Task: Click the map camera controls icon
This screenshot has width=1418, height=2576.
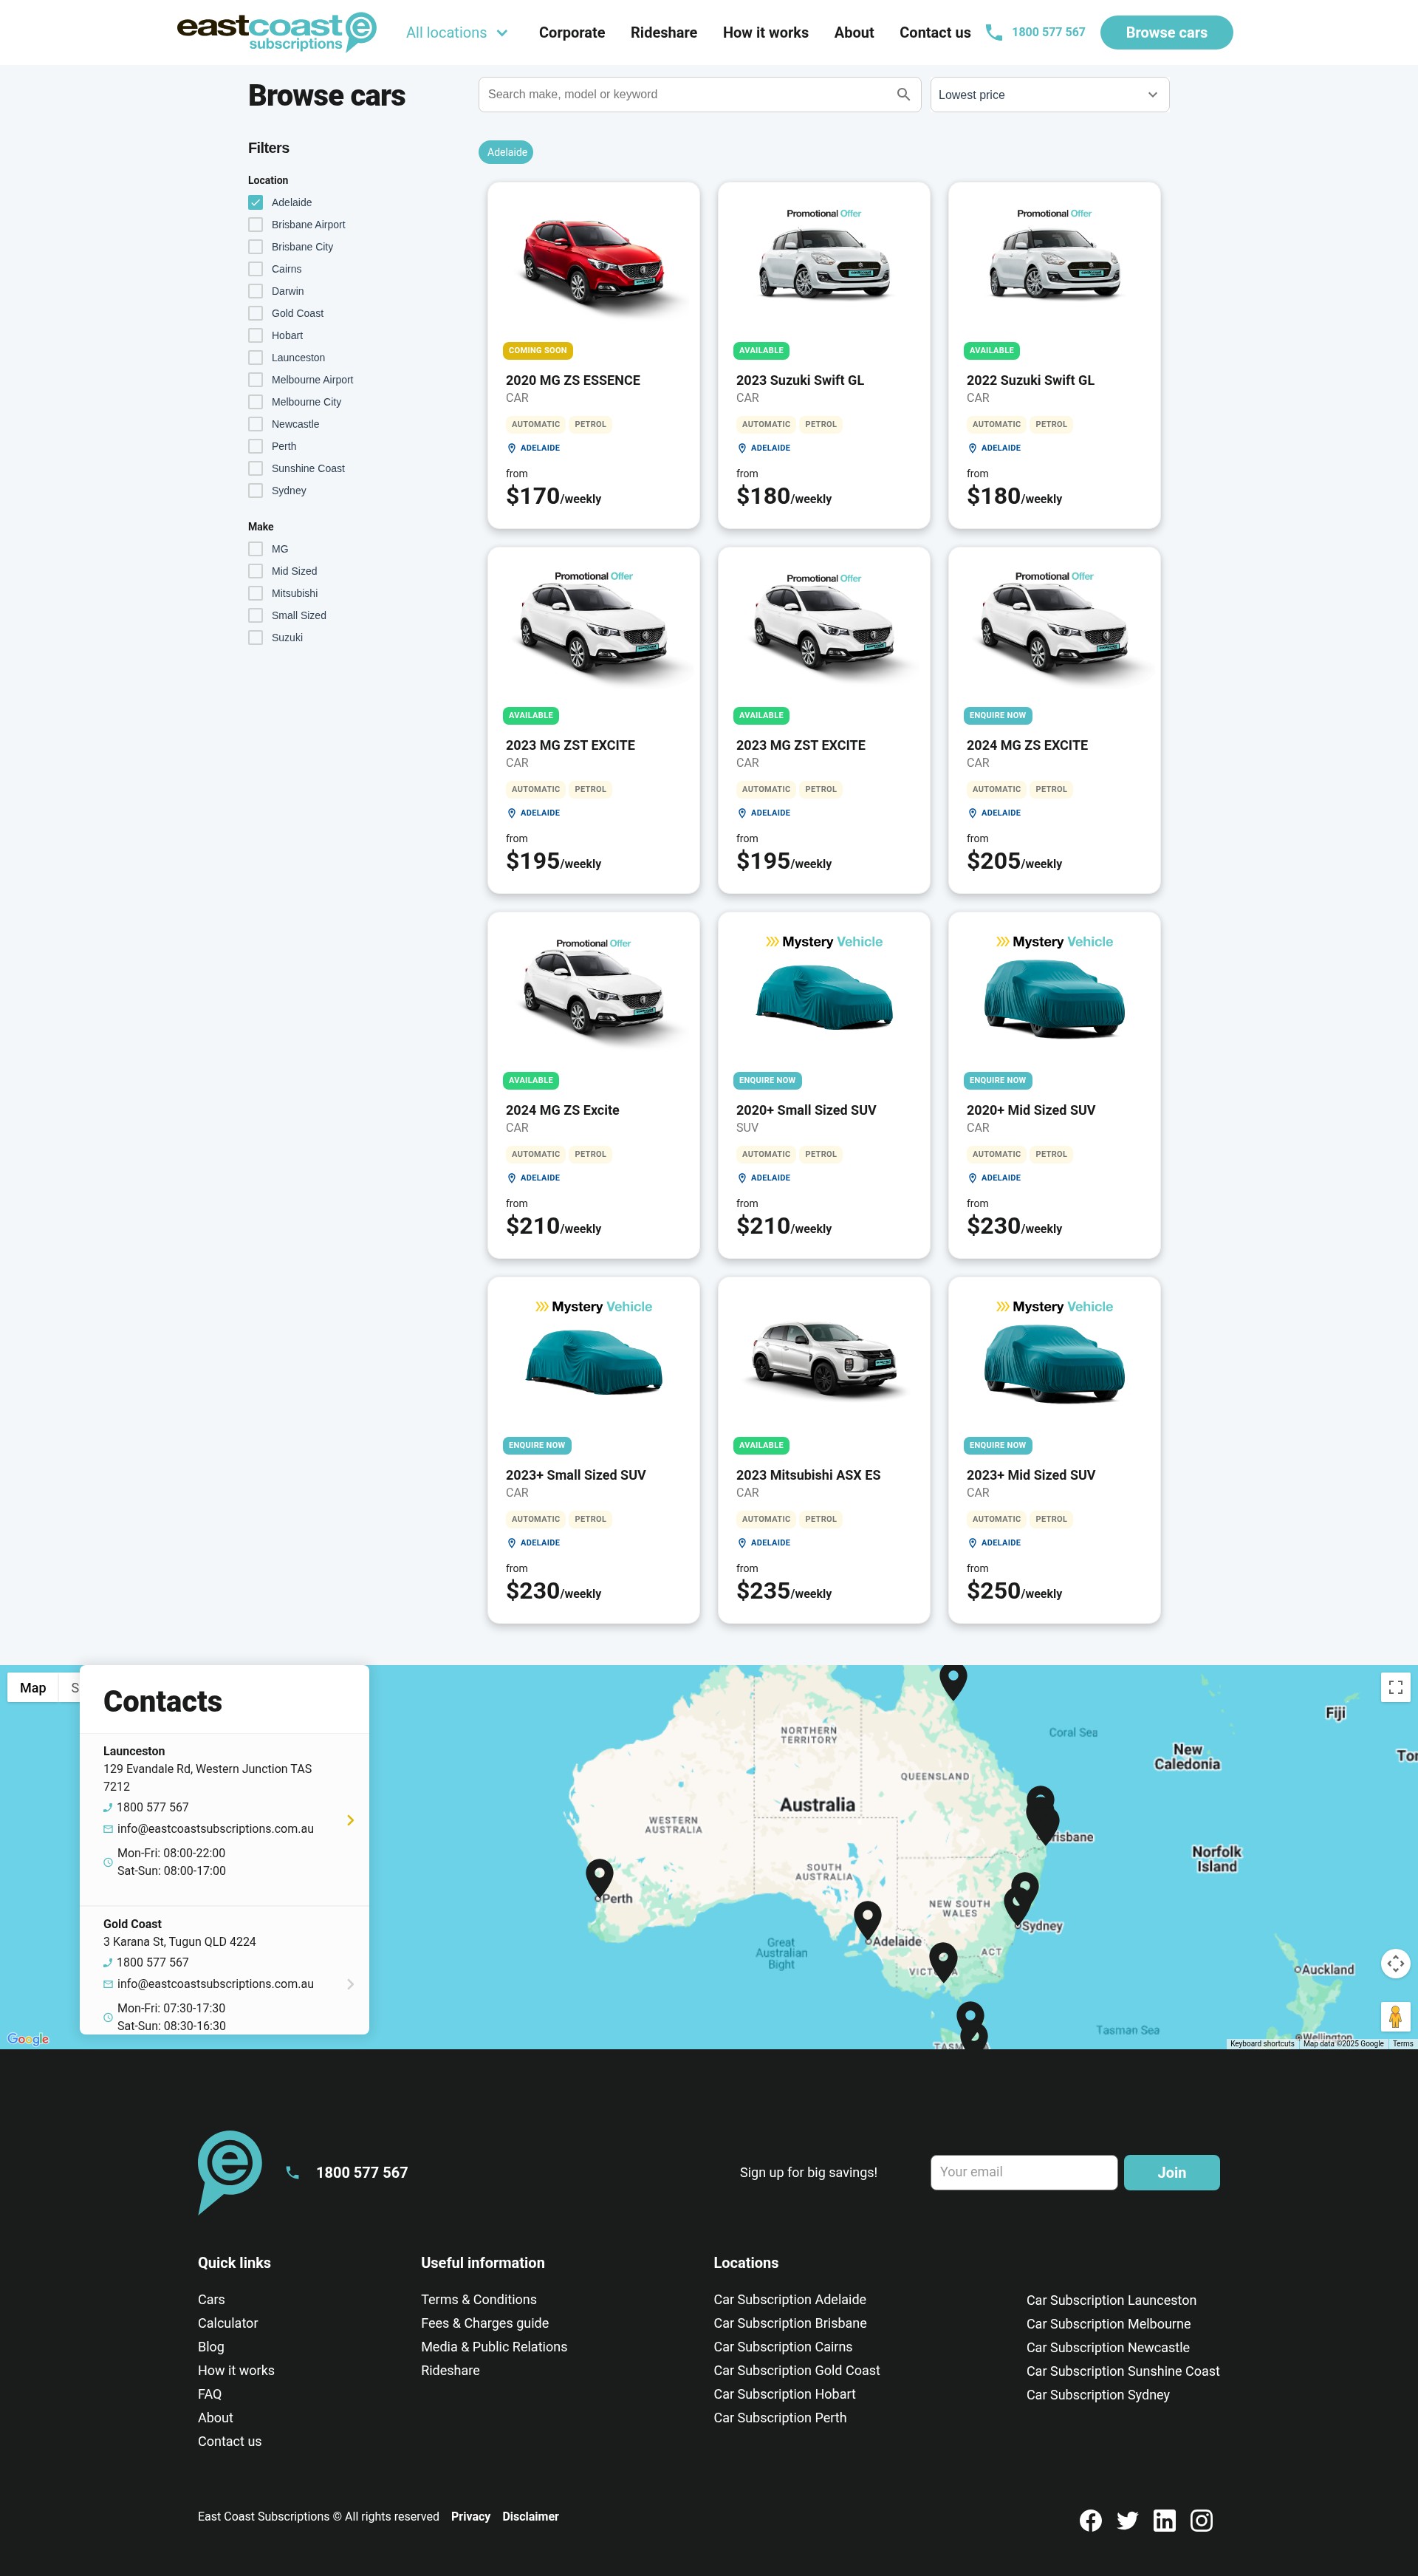Action: [x=1395, y=1963]
